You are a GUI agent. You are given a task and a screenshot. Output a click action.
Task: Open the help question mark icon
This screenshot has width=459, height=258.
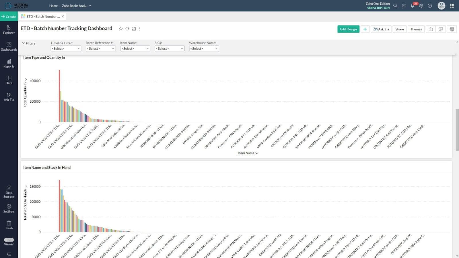(430, 6)
